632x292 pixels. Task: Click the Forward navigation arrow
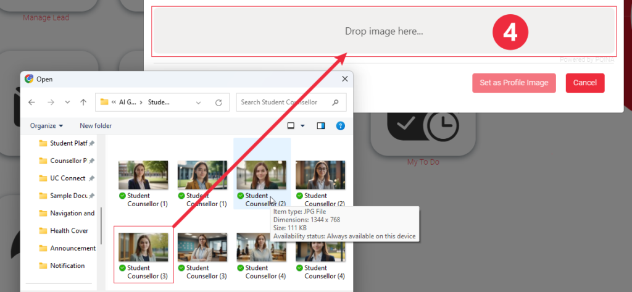(51, 102)
